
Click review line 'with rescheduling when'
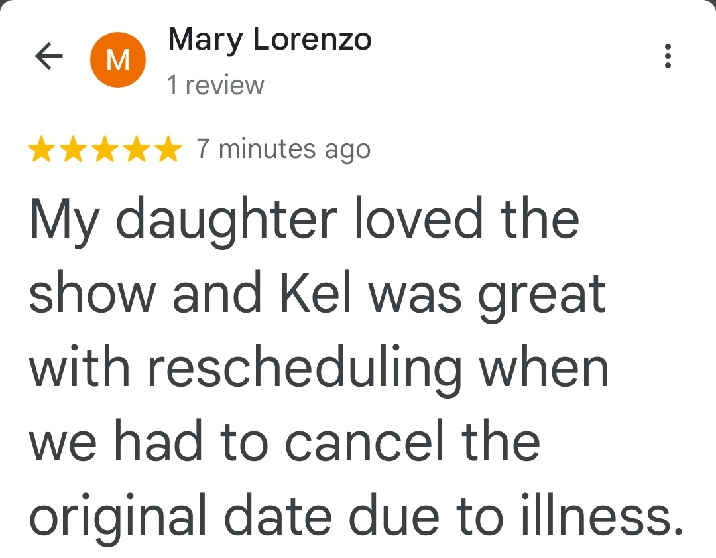pyautogui.click(x=319, y=371)
